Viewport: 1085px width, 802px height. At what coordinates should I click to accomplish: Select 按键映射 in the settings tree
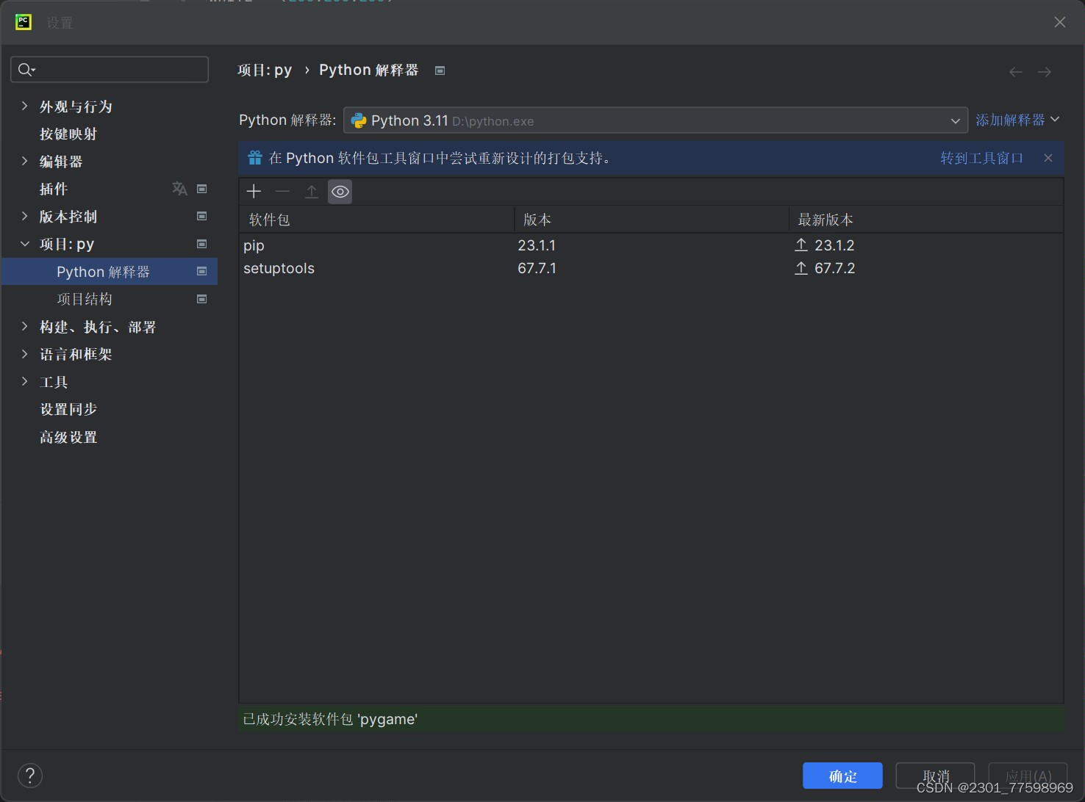coord(68,134)
